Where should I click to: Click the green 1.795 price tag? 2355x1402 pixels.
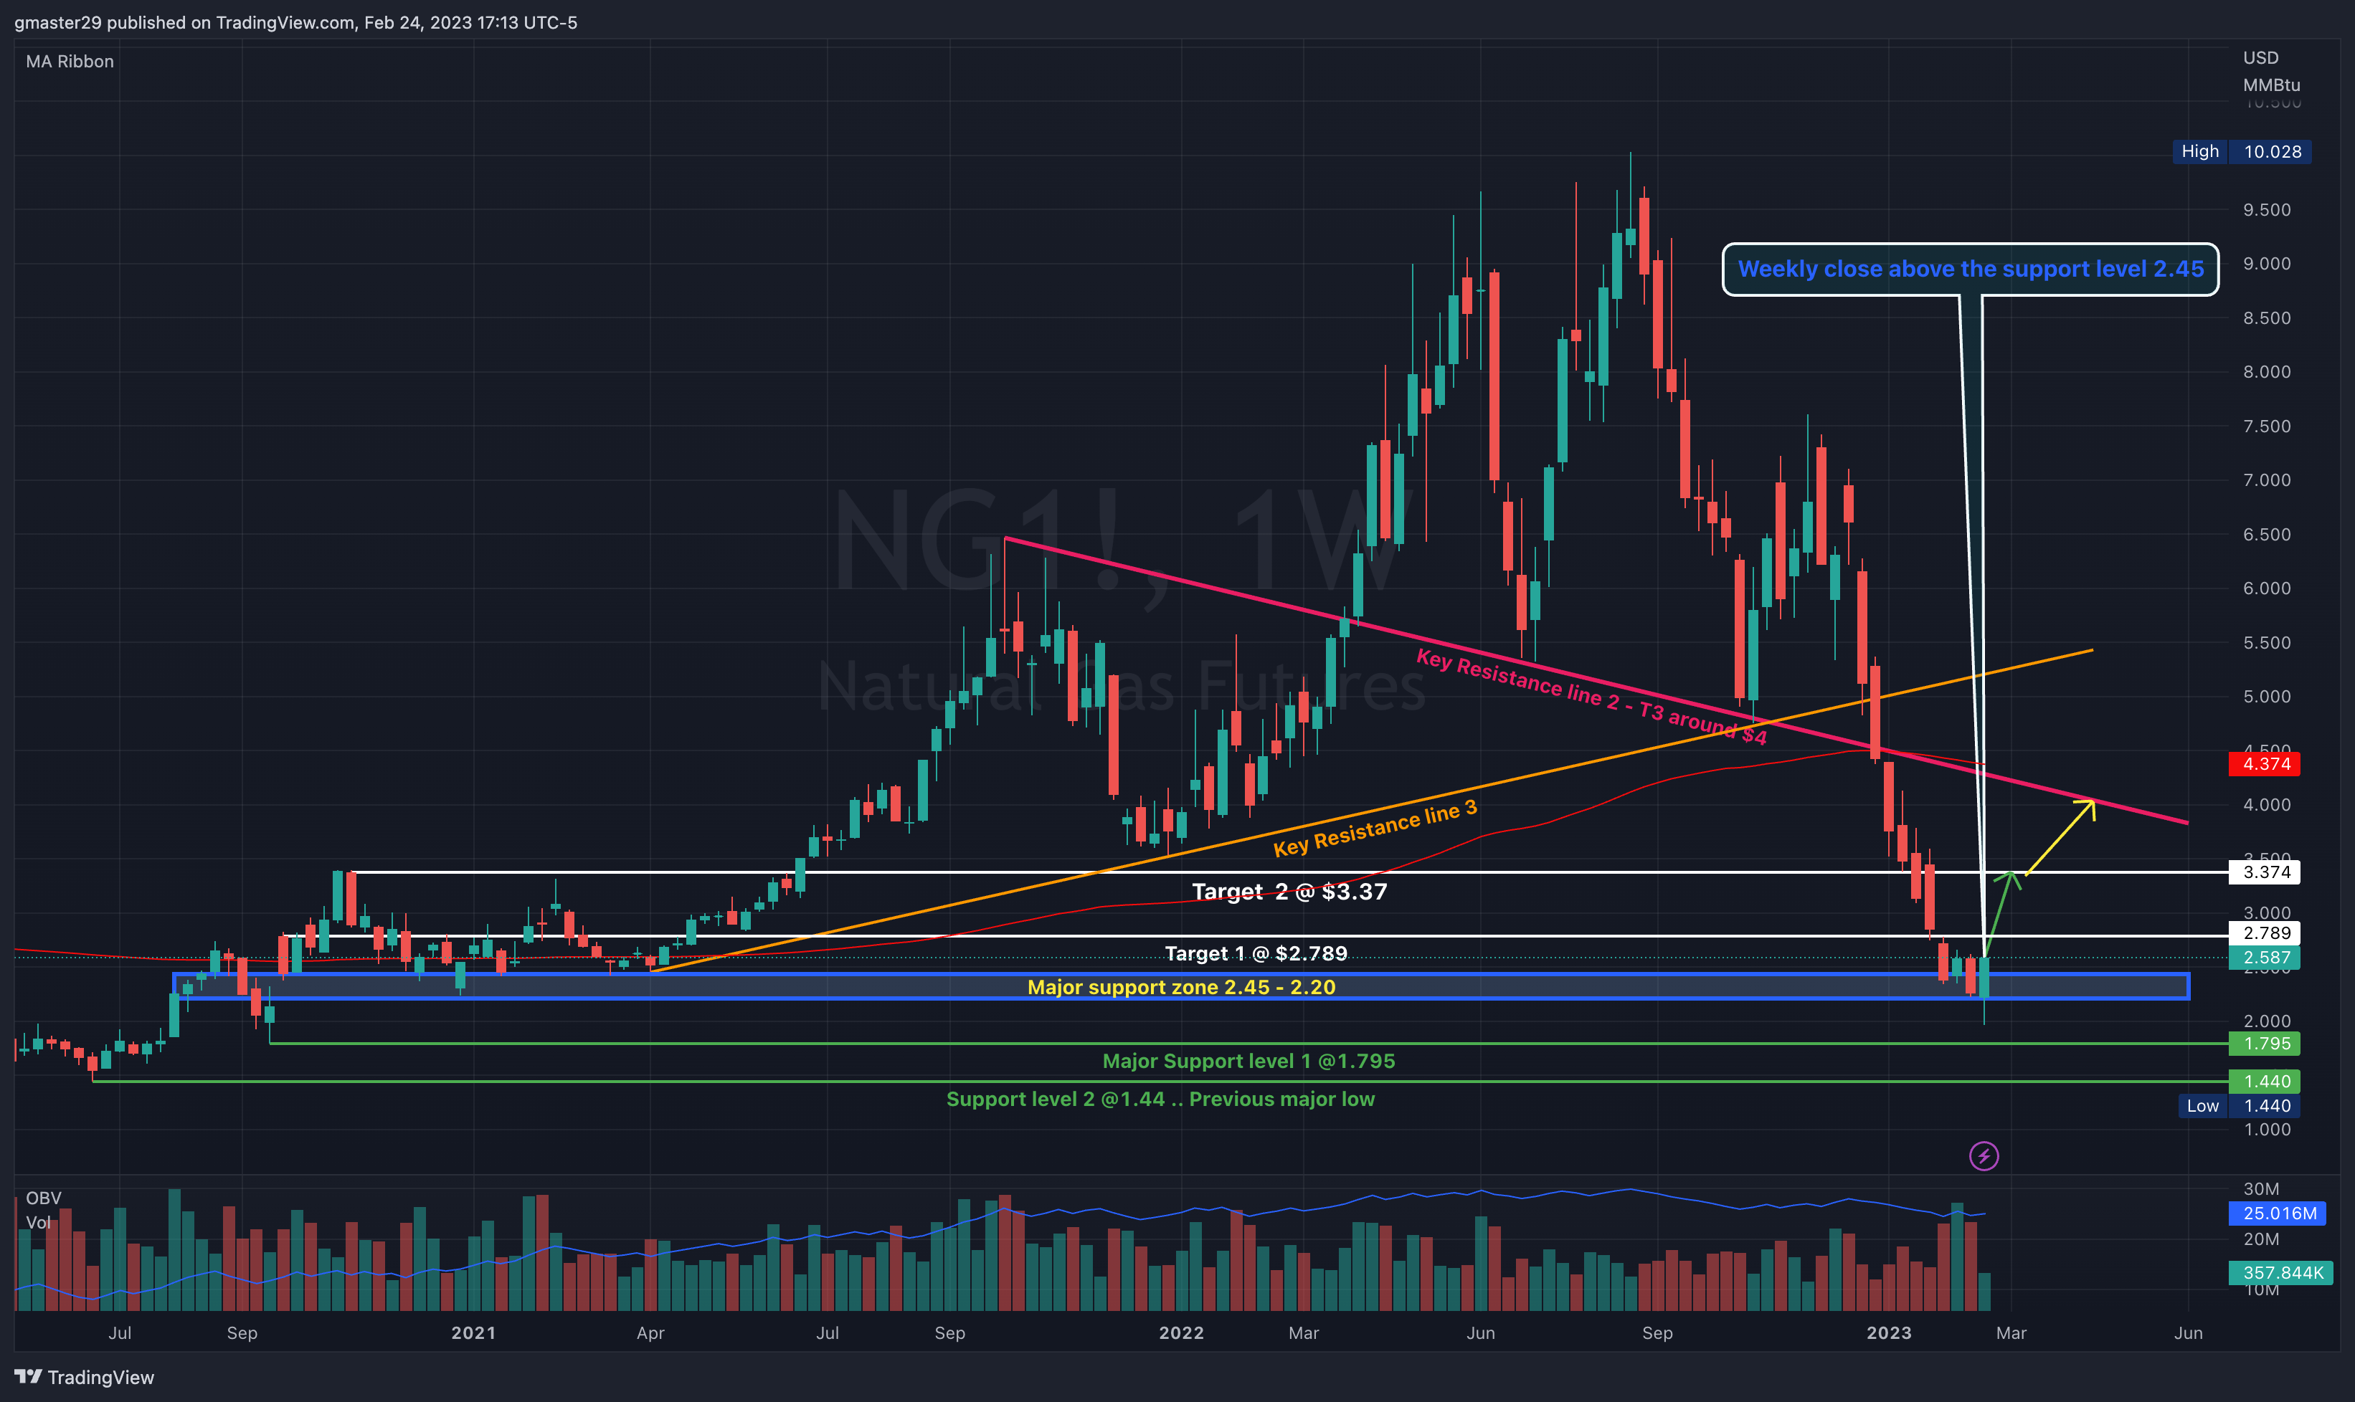coord(2264,1043)
